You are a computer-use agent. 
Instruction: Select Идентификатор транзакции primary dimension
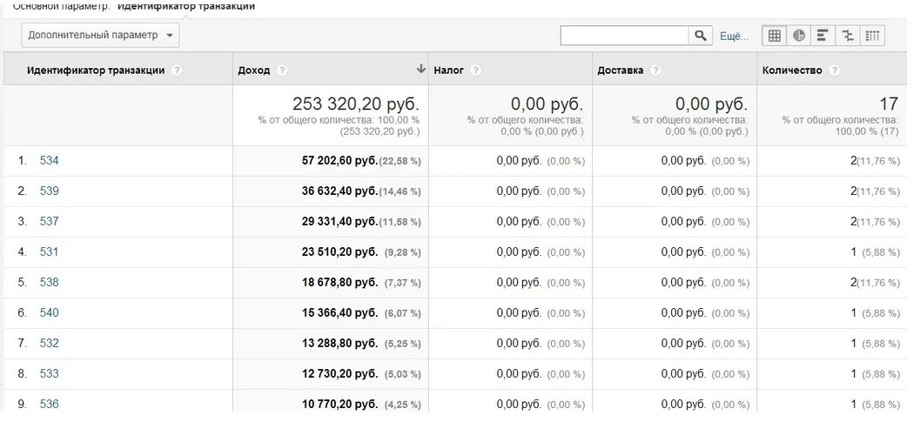(186, 6)
